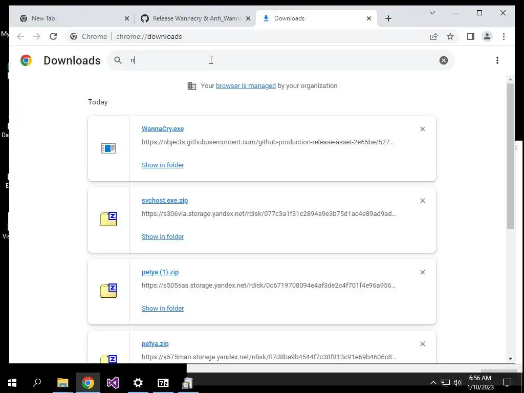Open Windows taskbar search
The image size is (524, 393).
pyautogui.click(x=37, y=383)
